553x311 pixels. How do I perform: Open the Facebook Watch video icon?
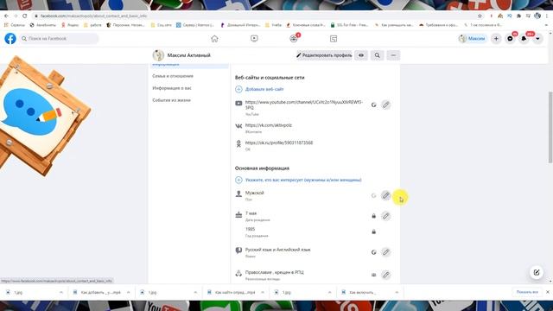[254, 38]
